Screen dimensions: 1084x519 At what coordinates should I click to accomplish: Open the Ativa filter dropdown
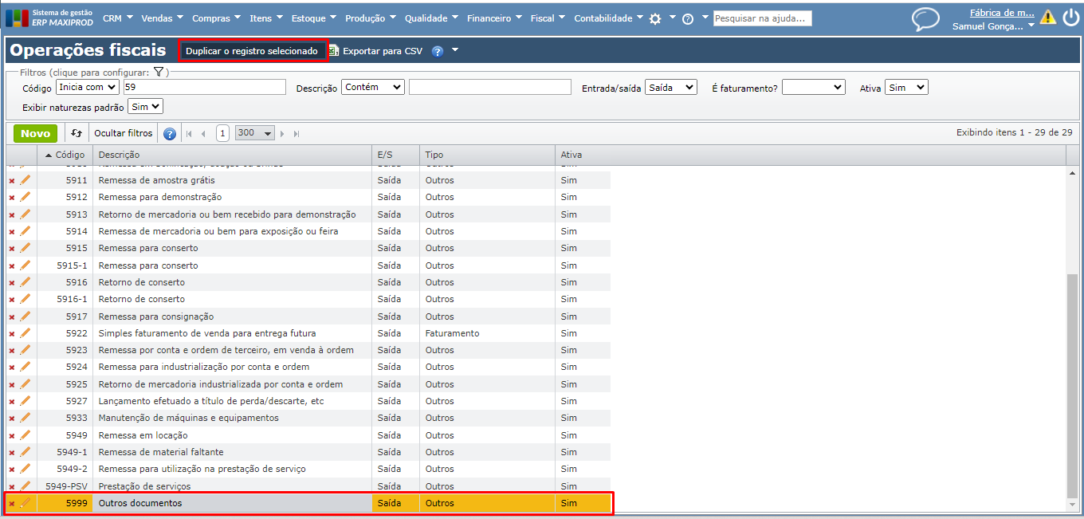906,88
